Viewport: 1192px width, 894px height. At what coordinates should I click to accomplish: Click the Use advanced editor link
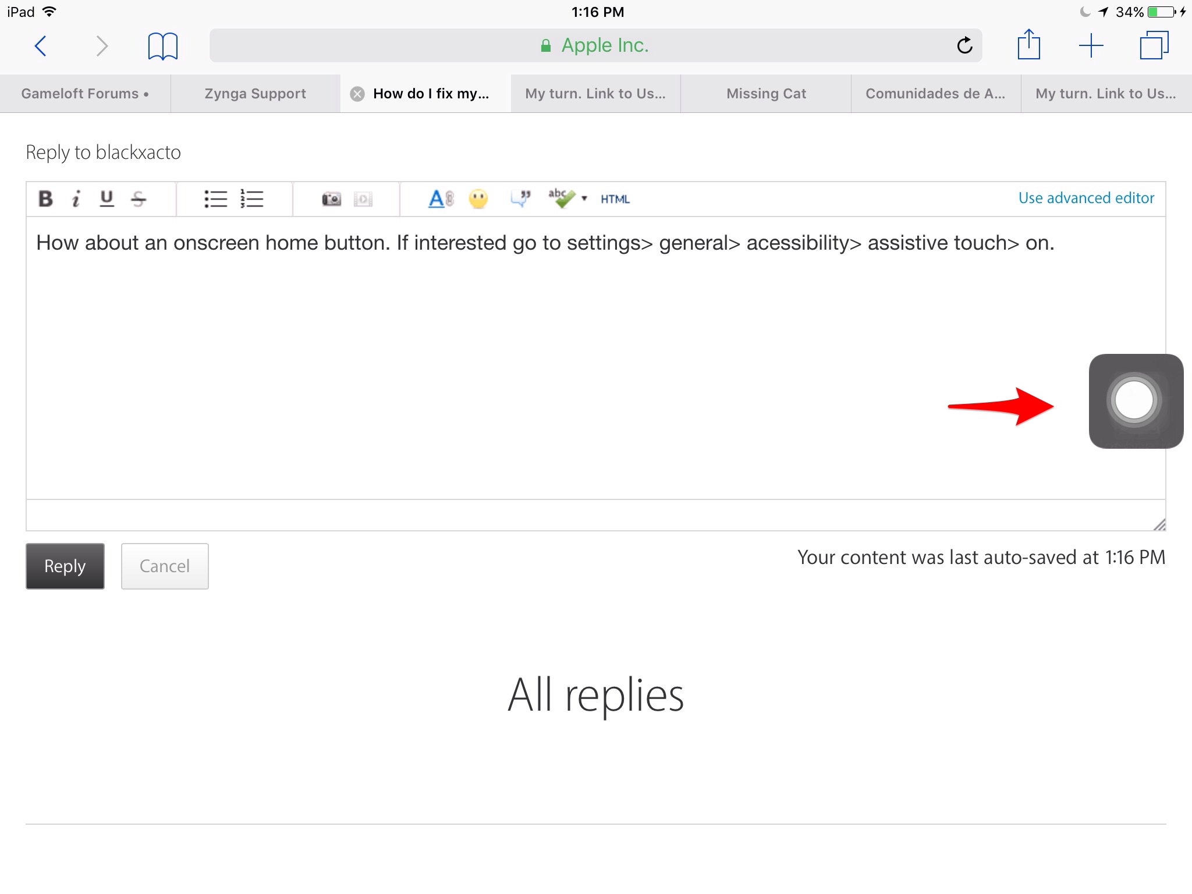1086,198
